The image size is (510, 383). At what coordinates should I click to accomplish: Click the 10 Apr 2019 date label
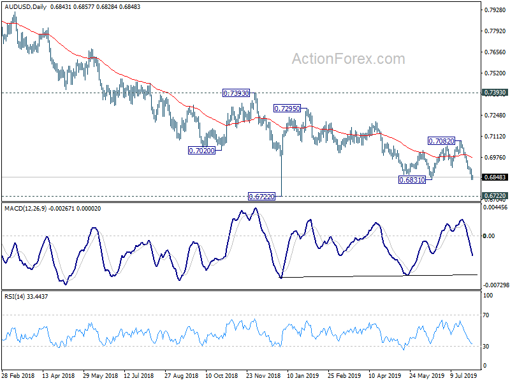(385, 375)
